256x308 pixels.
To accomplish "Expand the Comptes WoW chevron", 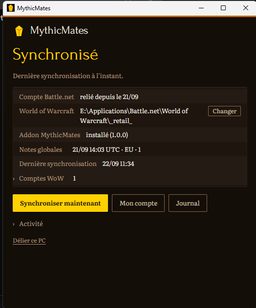I will [x=14, y=179].
